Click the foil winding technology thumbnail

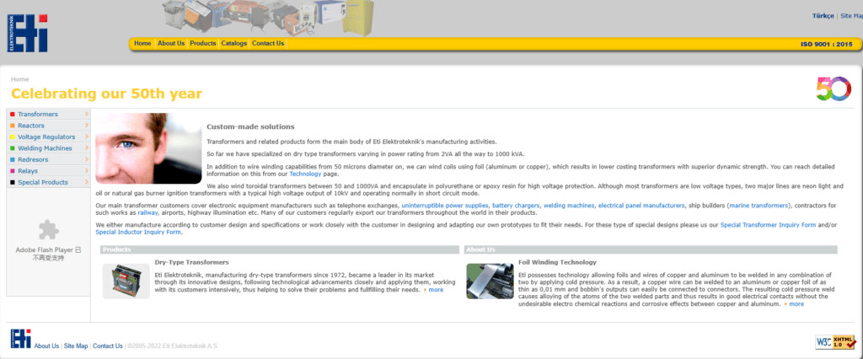click(x=490, y=281)
